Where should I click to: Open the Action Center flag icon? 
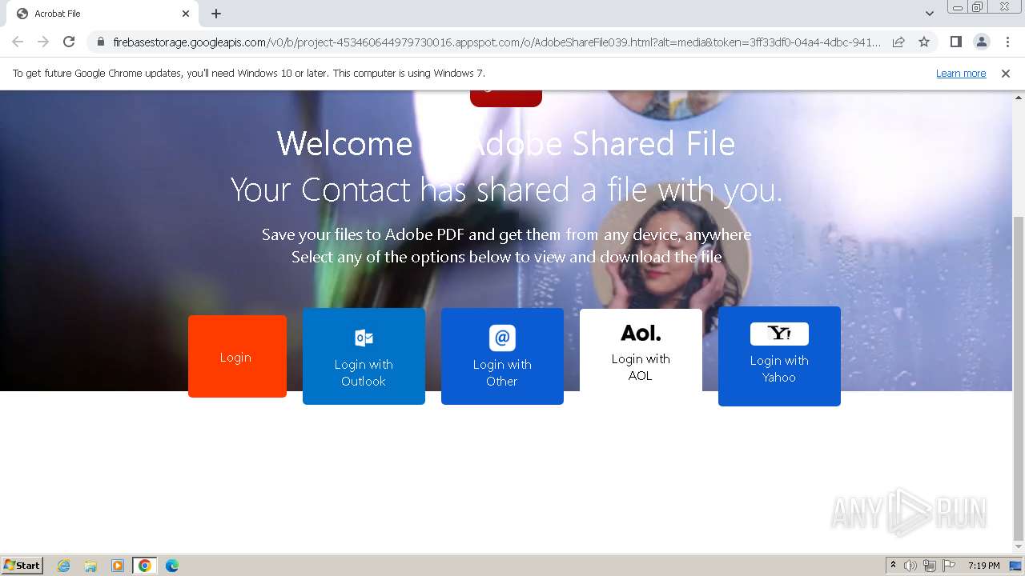coord(949,566)
